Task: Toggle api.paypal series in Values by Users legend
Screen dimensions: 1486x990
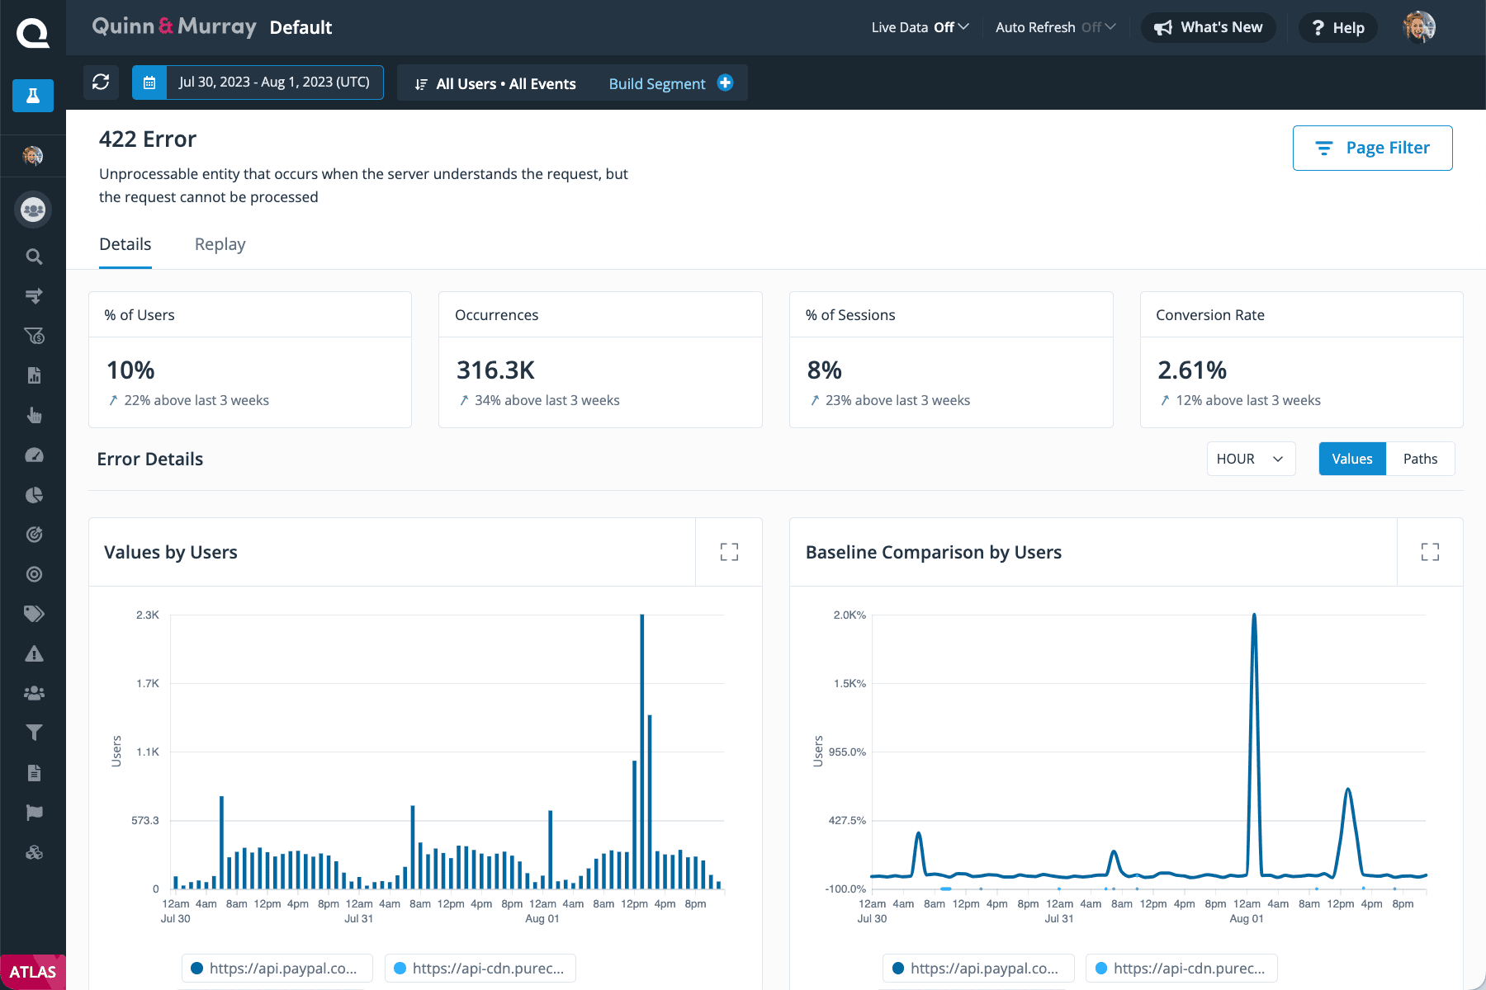Action: pyautogui.click(x=277, y=969)
